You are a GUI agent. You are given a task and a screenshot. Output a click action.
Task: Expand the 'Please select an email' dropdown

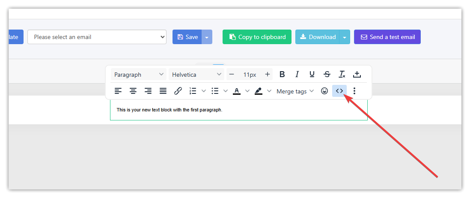(97, 37)
